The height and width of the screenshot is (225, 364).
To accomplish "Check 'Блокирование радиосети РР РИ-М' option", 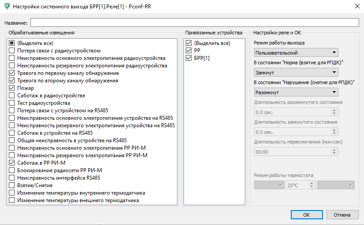I will coord(11,170).
